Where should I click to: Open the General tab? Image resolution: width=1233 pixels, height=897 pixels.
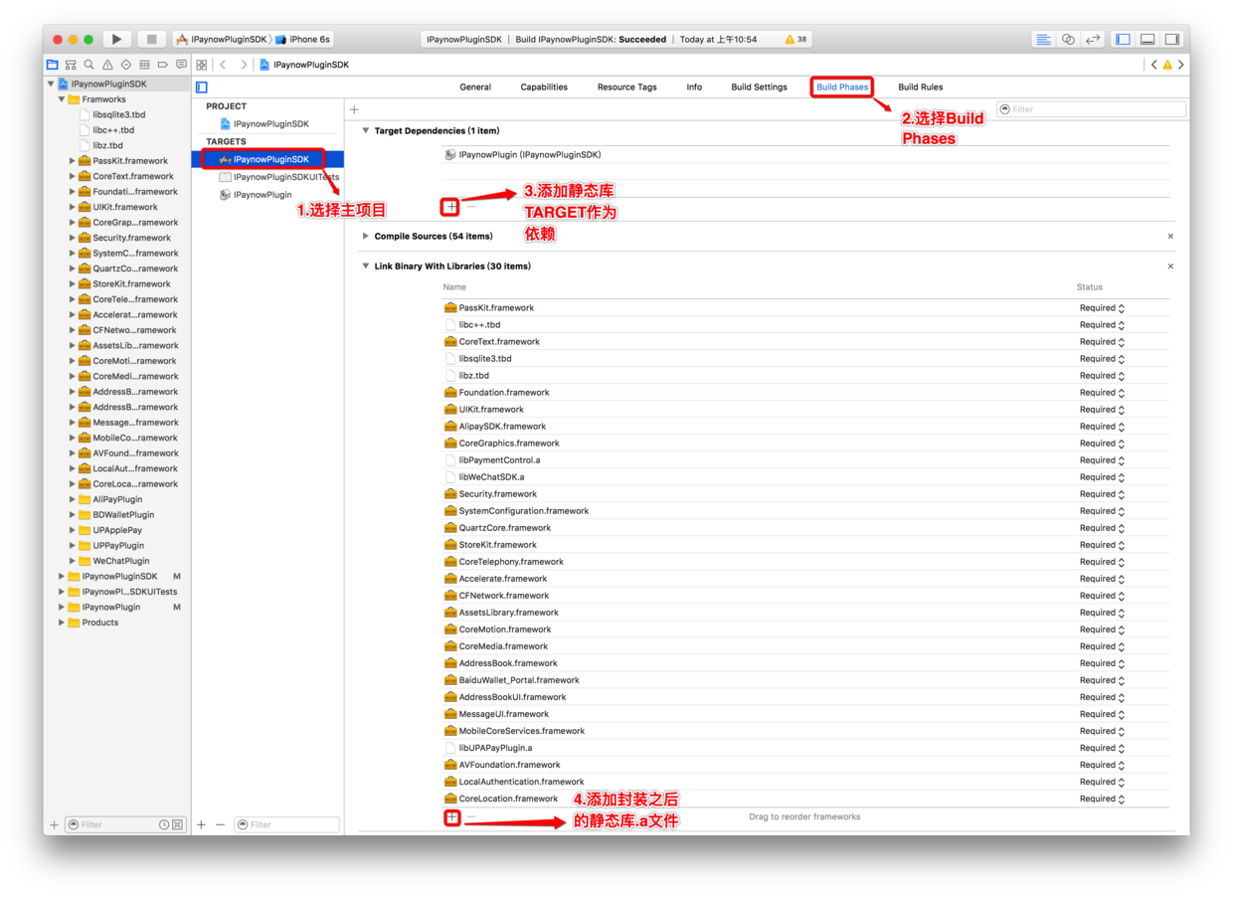pyautogui.click(x=475, y=88)
